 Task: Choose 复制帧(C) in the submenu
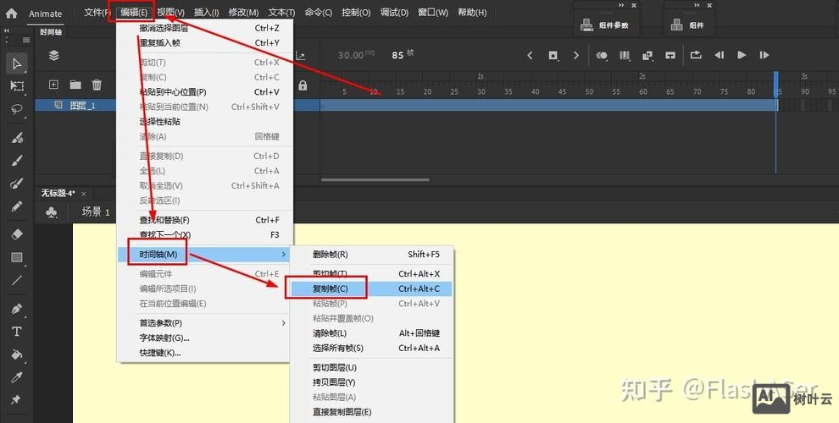372,289
